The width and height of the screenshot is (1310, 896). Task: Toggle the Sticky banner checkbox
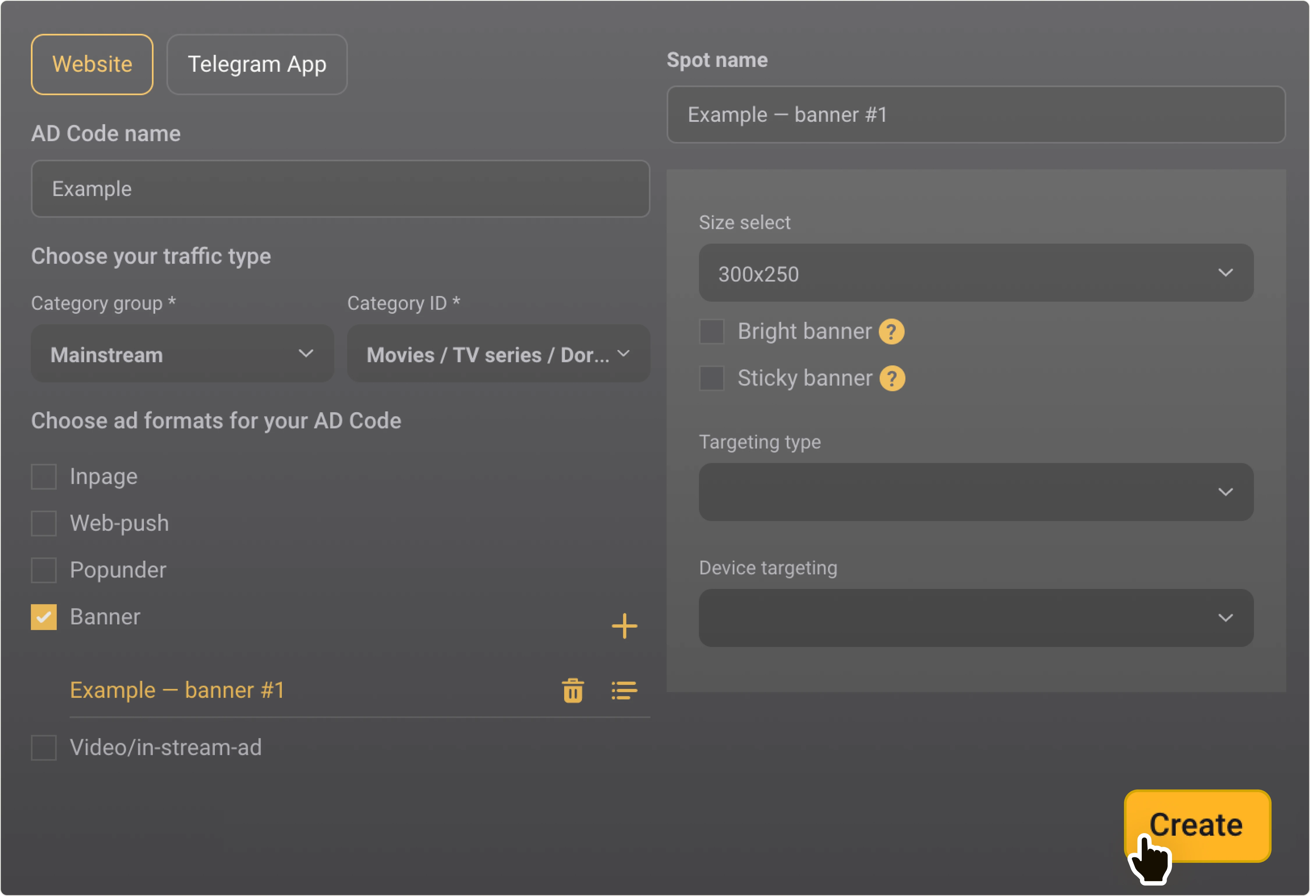[x=711, y=378]
